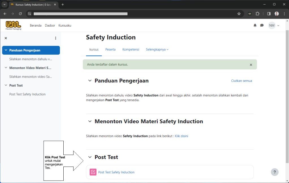Screen dimensions: 289x183
Task: Dismiss the enrollment confirmation alert
Action: pyautogui.click(x=251, y=65)
